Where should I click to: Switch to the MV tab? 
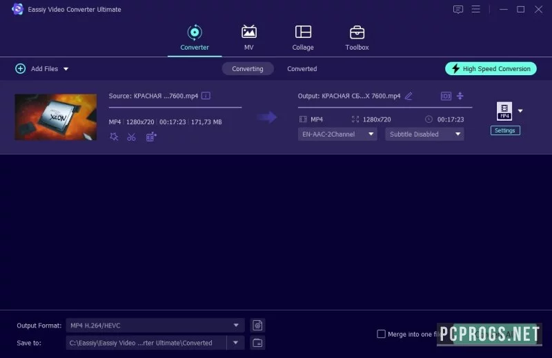(x=249, y=38)
